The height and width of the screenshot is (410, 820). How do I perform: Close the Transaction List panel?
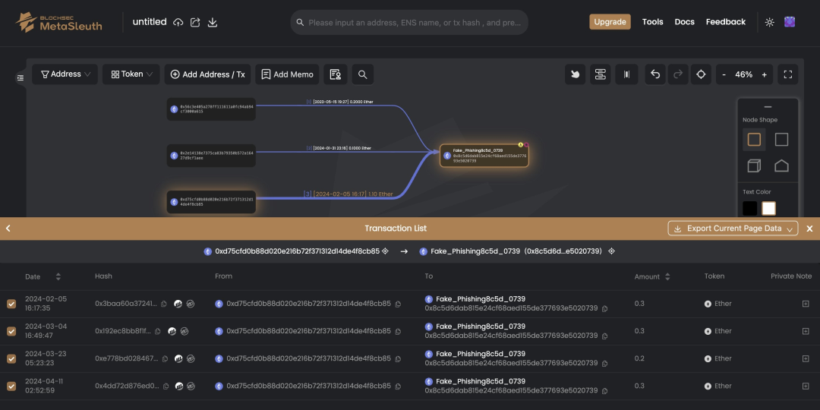coord(809,229)
